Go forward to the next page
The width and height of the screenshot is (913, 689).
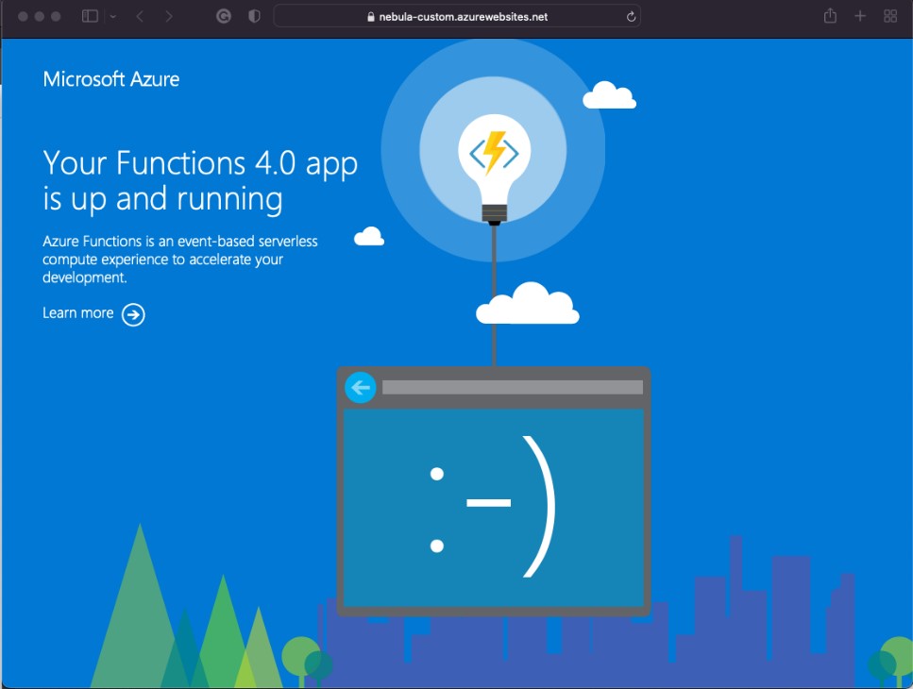click(x=169, y=16)
